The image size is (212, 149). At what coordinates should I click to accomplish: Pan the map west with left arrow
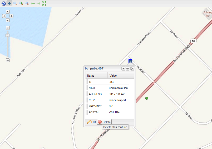pos(4,16)
